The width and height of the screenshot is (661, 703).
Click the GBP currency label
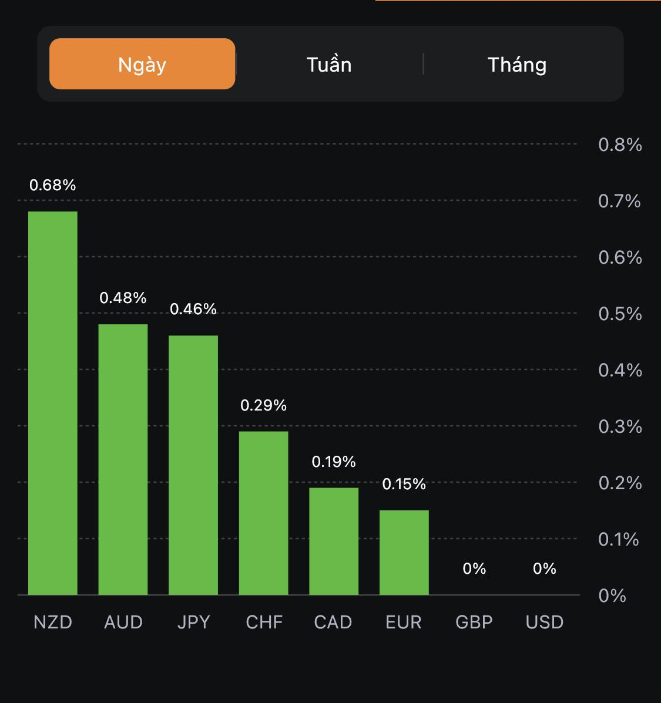click(474, 622)
